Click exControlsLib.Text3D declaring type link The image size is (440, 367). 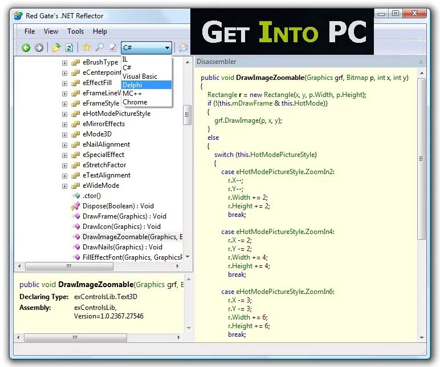coord(105,297)
